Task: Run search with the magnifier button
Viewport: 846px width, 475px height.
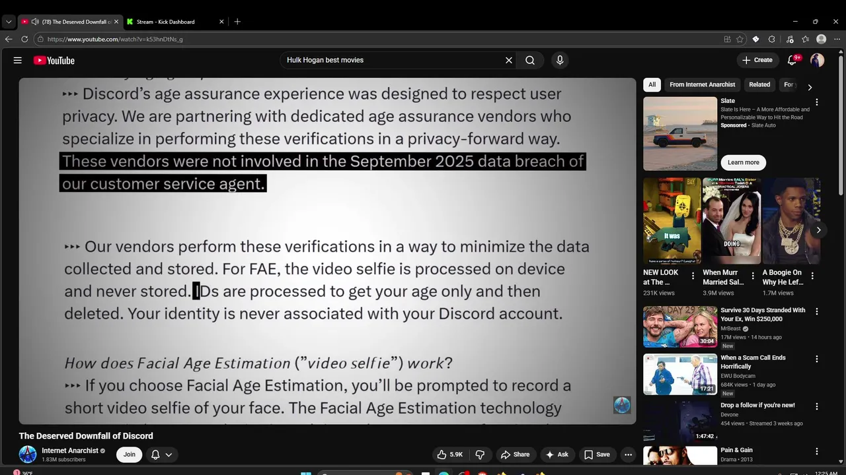Action: point(530,60)
